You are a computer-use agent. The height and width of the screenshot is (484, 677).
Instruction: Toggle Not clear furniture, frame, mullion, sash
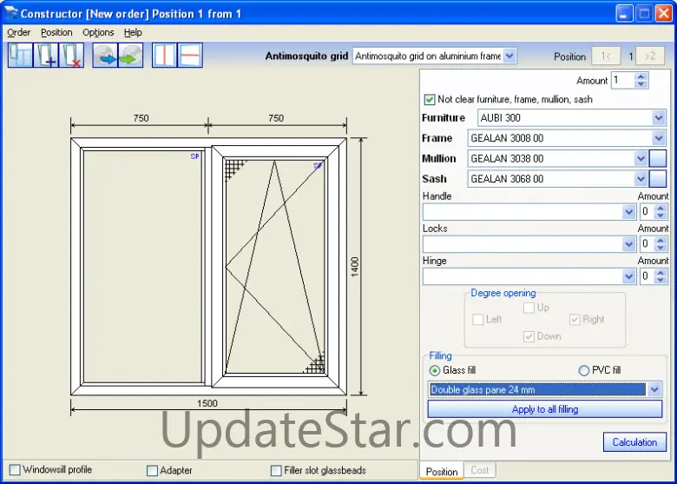429,99
